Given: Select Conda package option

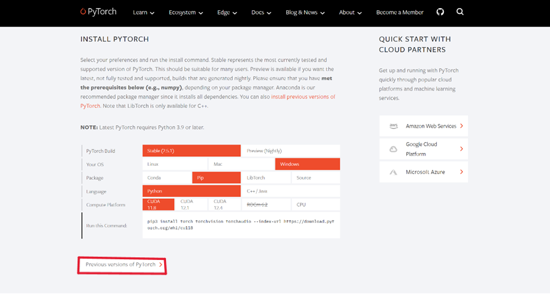Looking at the screenshot, I should [x=167, y=178].
